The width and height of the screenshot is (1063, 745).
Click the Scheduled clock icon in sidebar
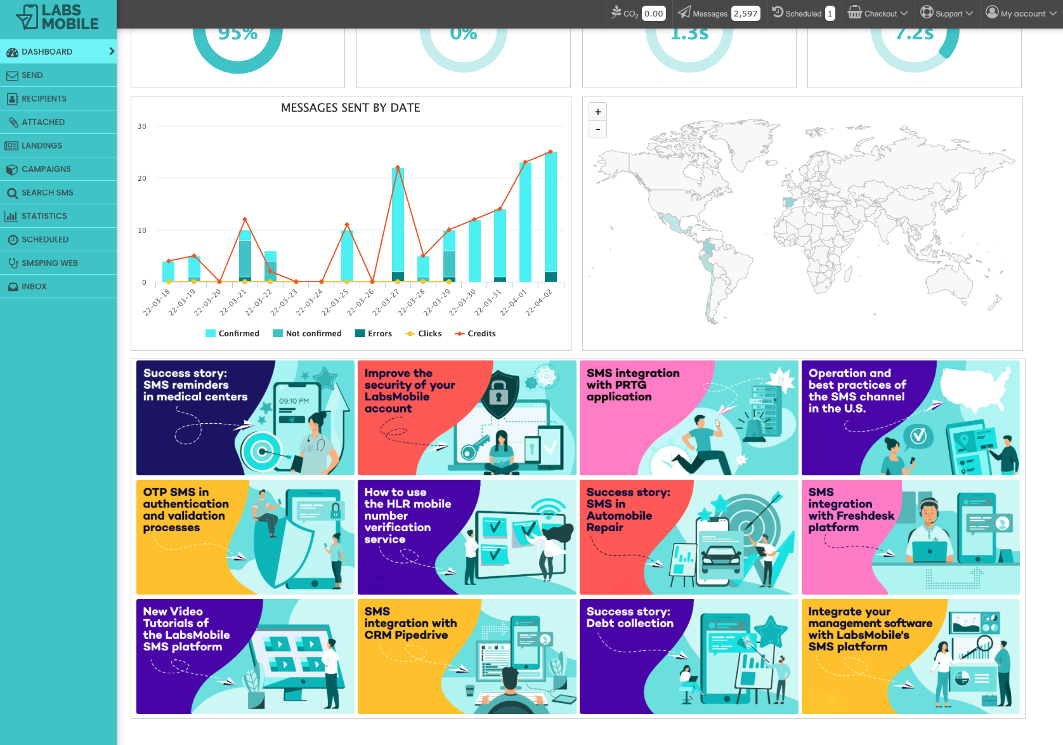(x=13, y=240)
